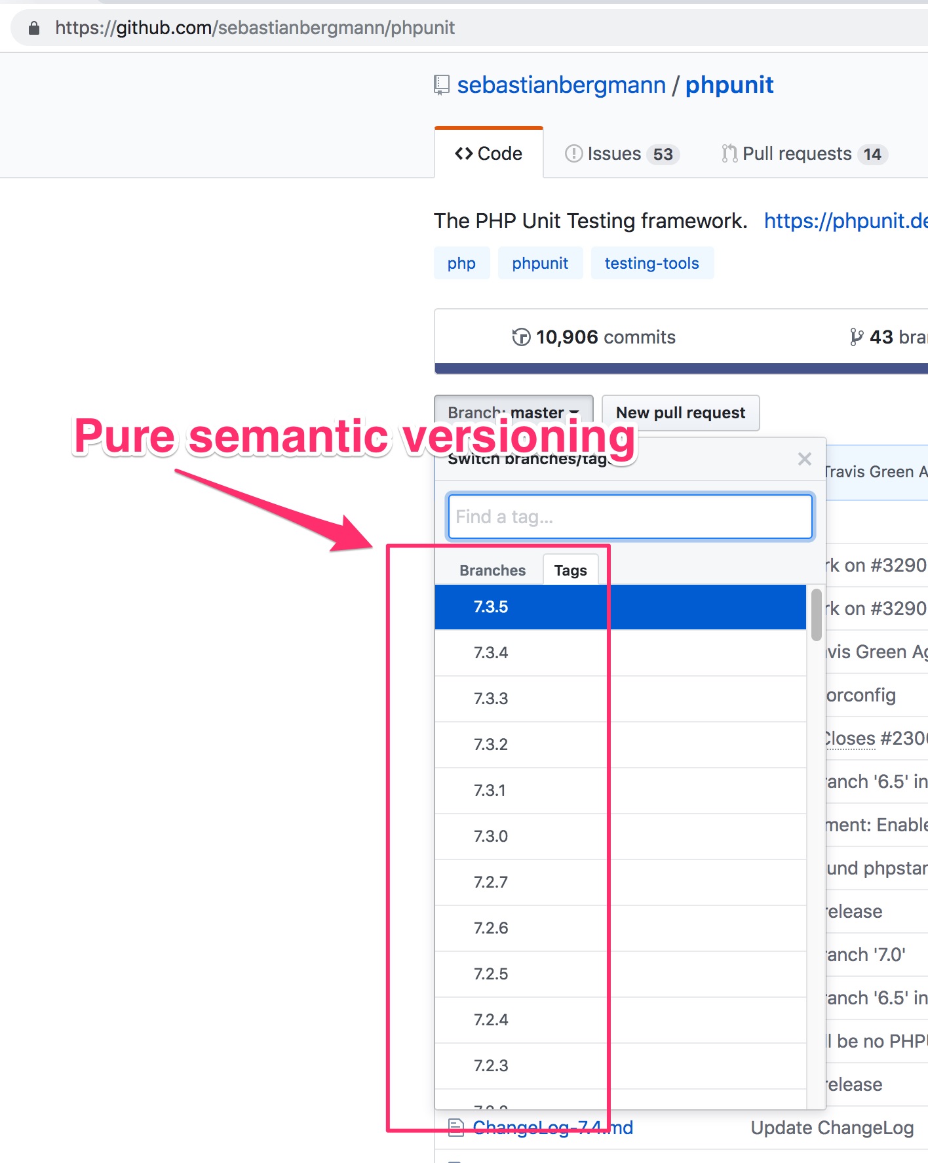This screenshot has height=1163, width=928.
Task: Close the Switch branches/tags popup
Action: coord(805,459)
